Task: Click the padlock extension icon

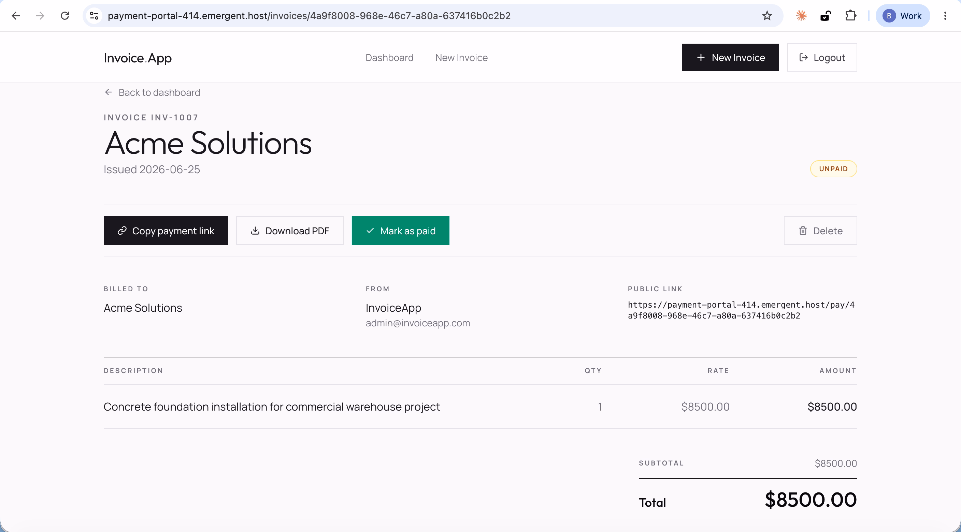Action: tap(826, 16)
